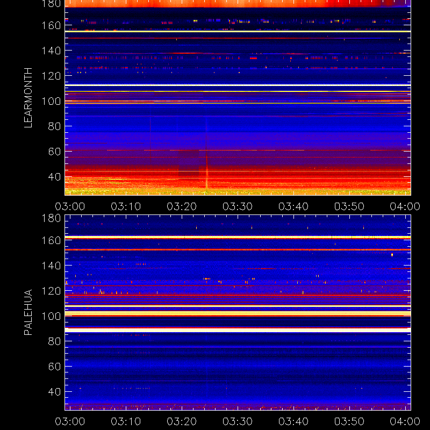
Task: Choose the 03:00 time label under Palehua plot
Action: [70, 421]
